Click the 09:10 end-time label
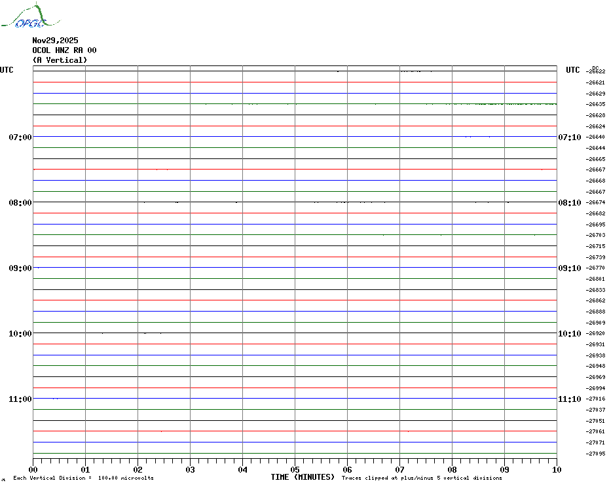Image resolution: width=609 pixels, height=487 pixels. click(x=570, y=268)
